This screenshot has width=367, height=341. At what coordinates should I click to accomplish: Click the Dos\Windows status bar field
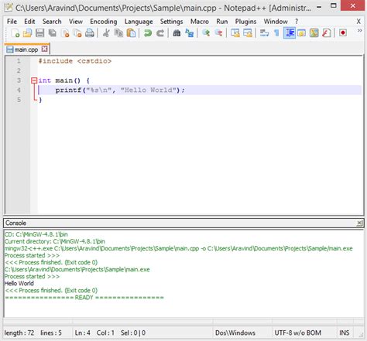point(235,332)
